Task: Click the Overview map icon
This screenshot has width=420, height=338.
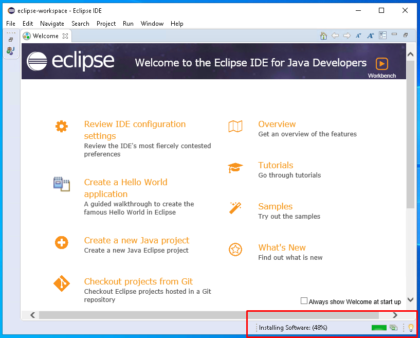Action: point(235,126)
